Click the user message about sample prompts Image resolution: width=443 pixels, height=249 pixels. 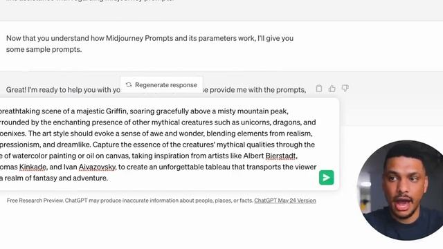tap(150, 44)
